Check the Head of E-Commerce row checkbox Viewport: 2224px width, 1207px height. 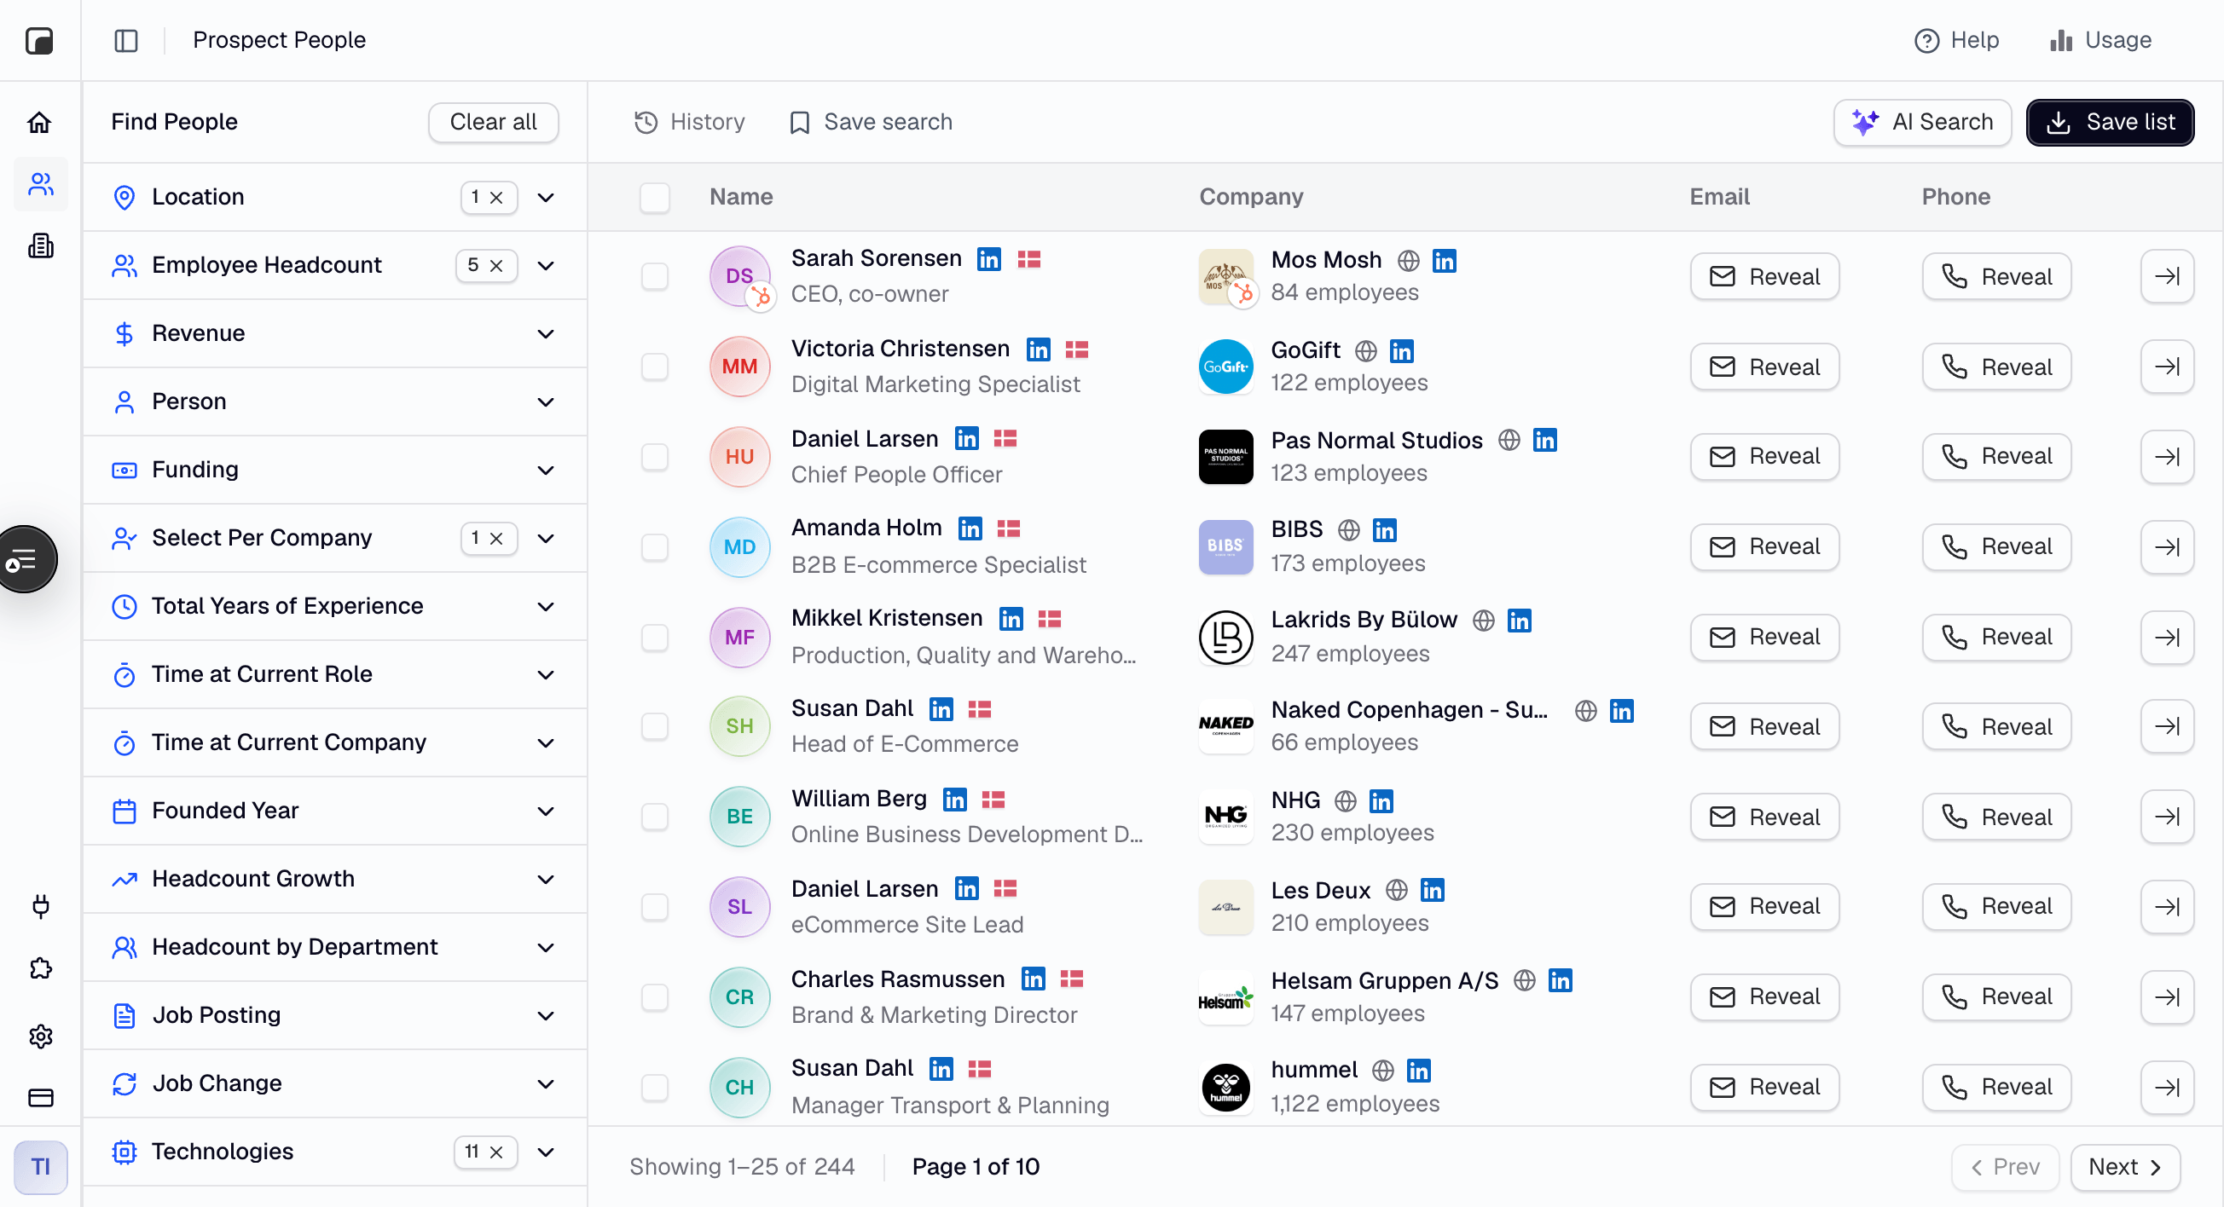click(654, 726)
